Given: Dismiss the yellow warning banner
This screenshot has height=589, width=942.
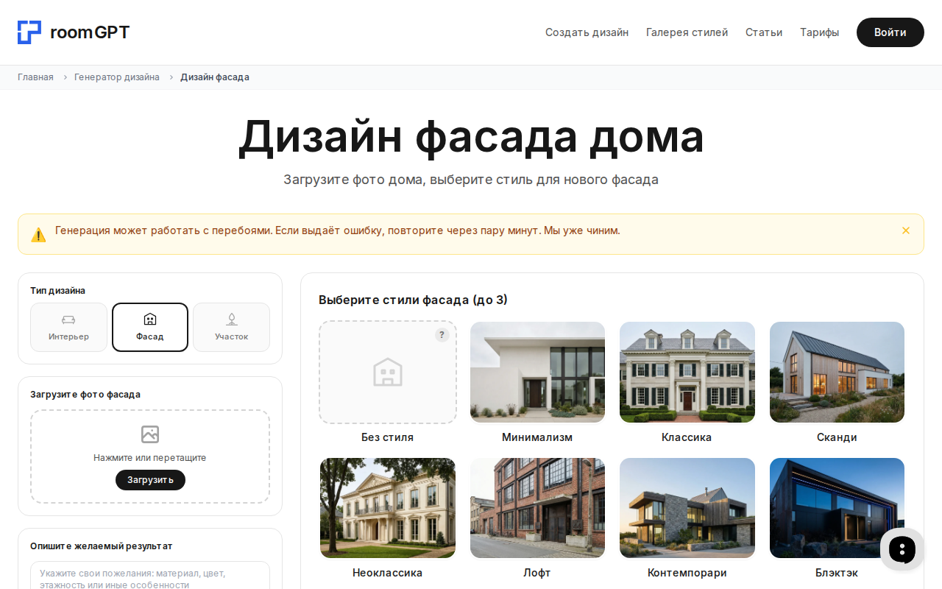Looking at the screenshot, I should (x=905, y=230).
